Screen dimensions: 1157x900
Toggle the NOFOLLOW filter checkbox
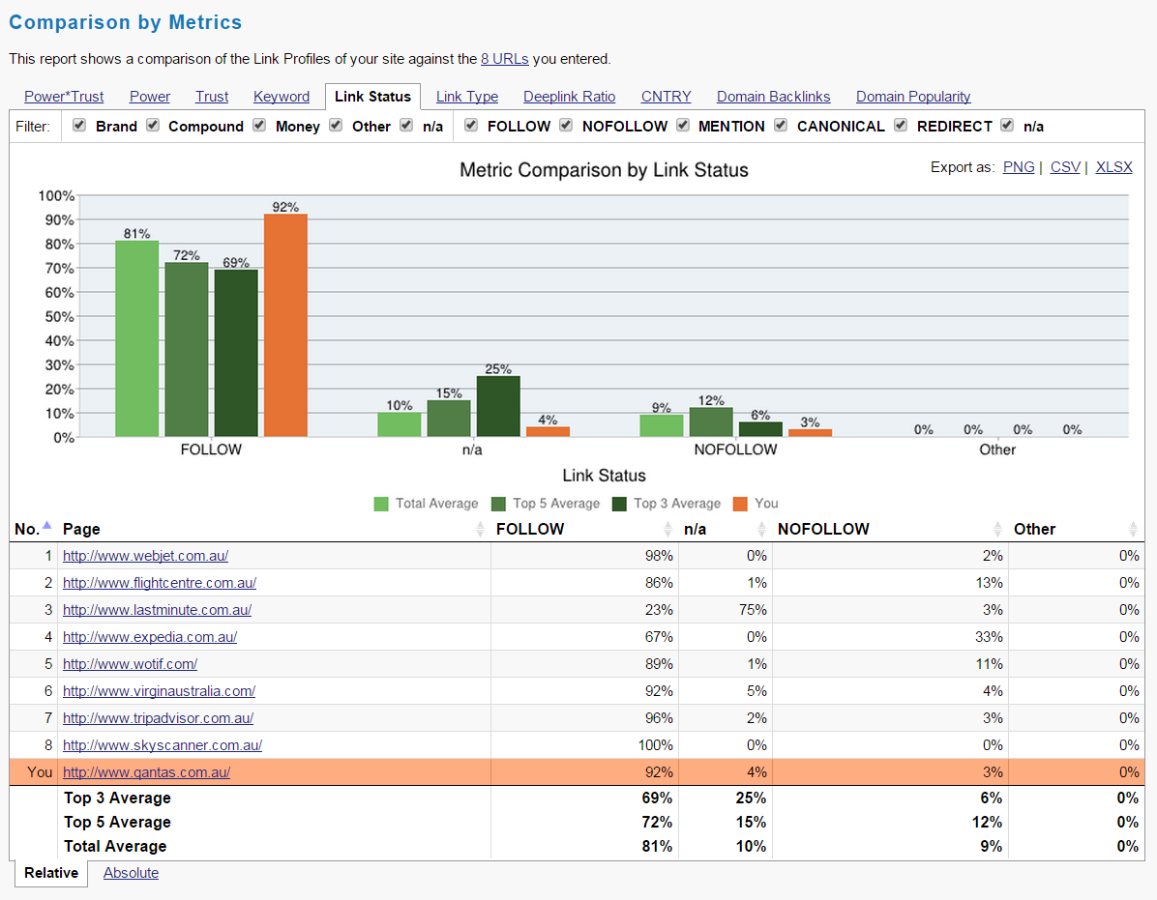click(x=566, y=126)
